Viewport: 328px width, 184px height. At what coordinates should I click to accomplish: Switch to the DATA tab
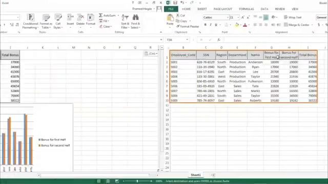264,9
